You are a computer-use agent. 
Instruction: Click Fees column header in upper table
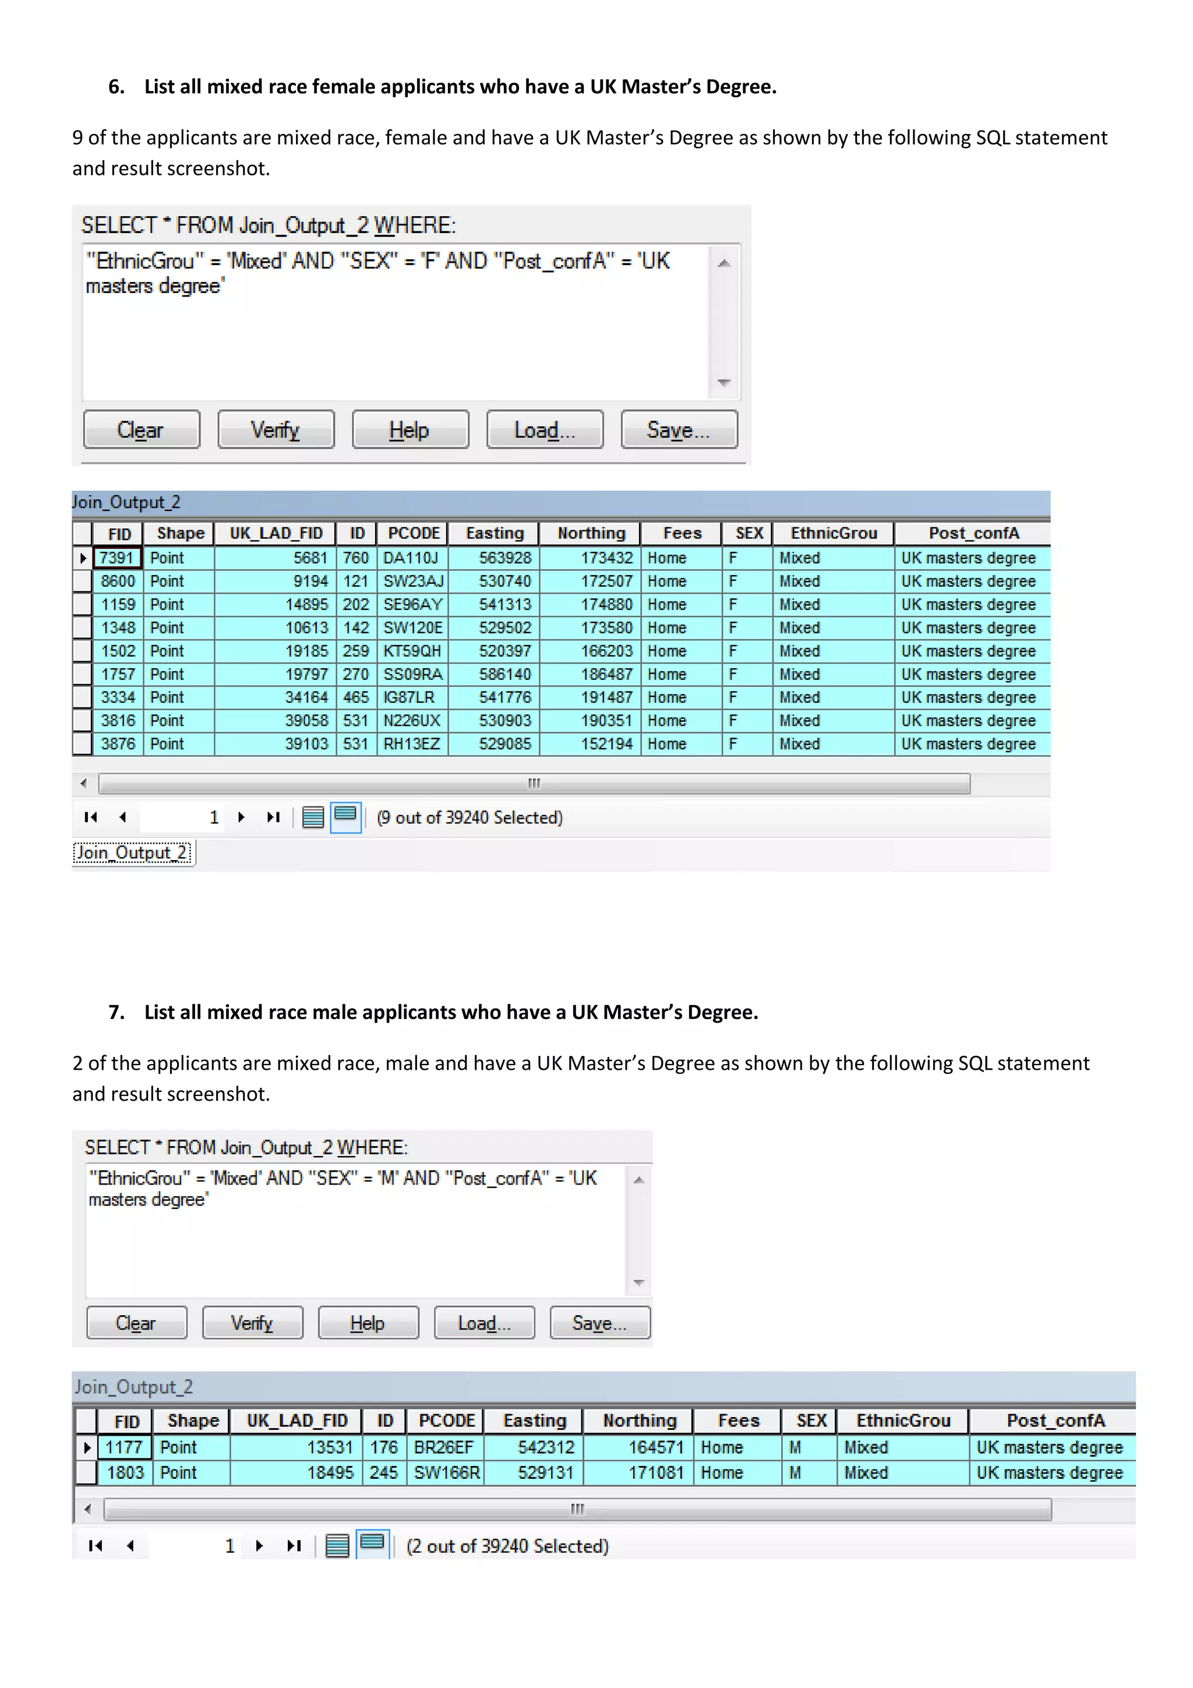tap(682, 534)
